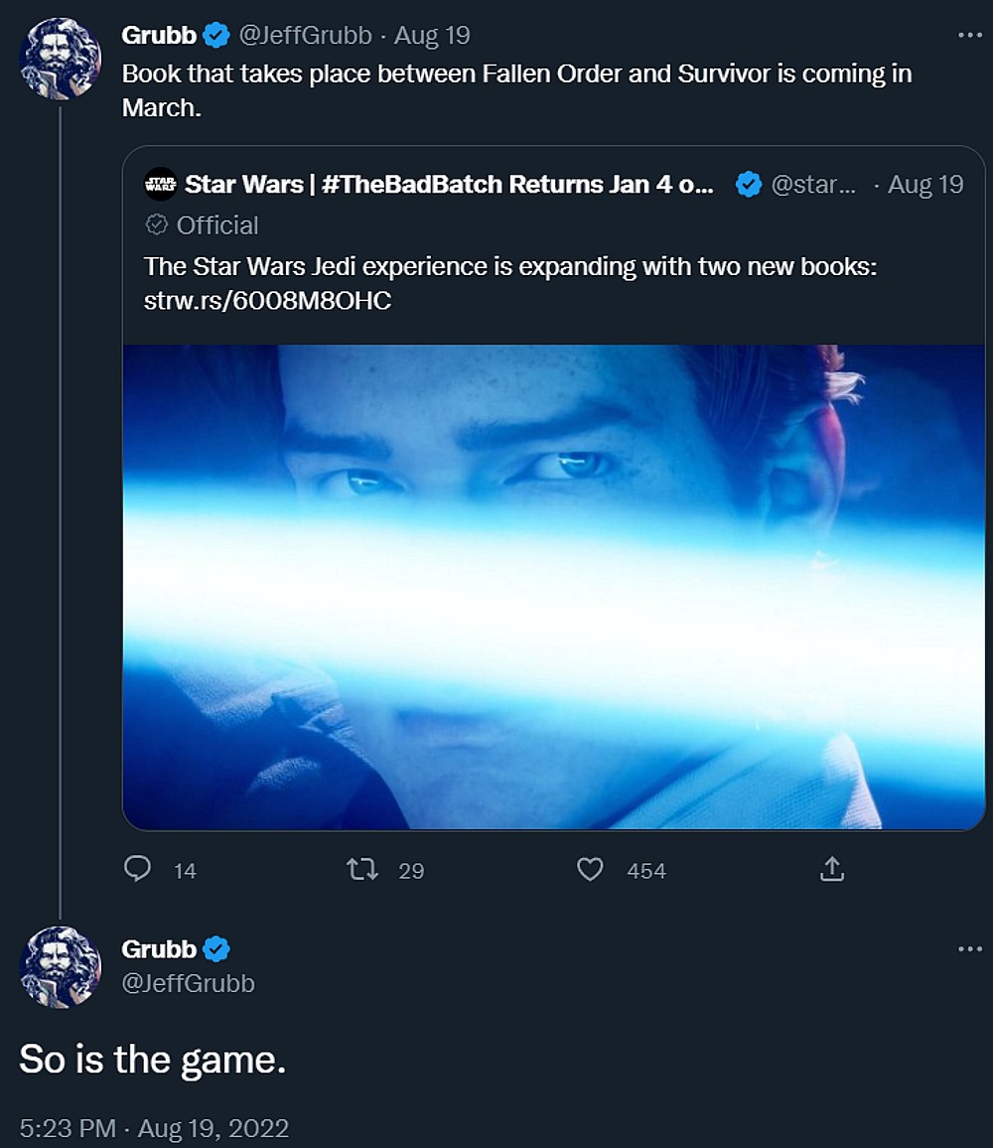Click the blue verified badge next to Grubb's name

coord(215,34)
